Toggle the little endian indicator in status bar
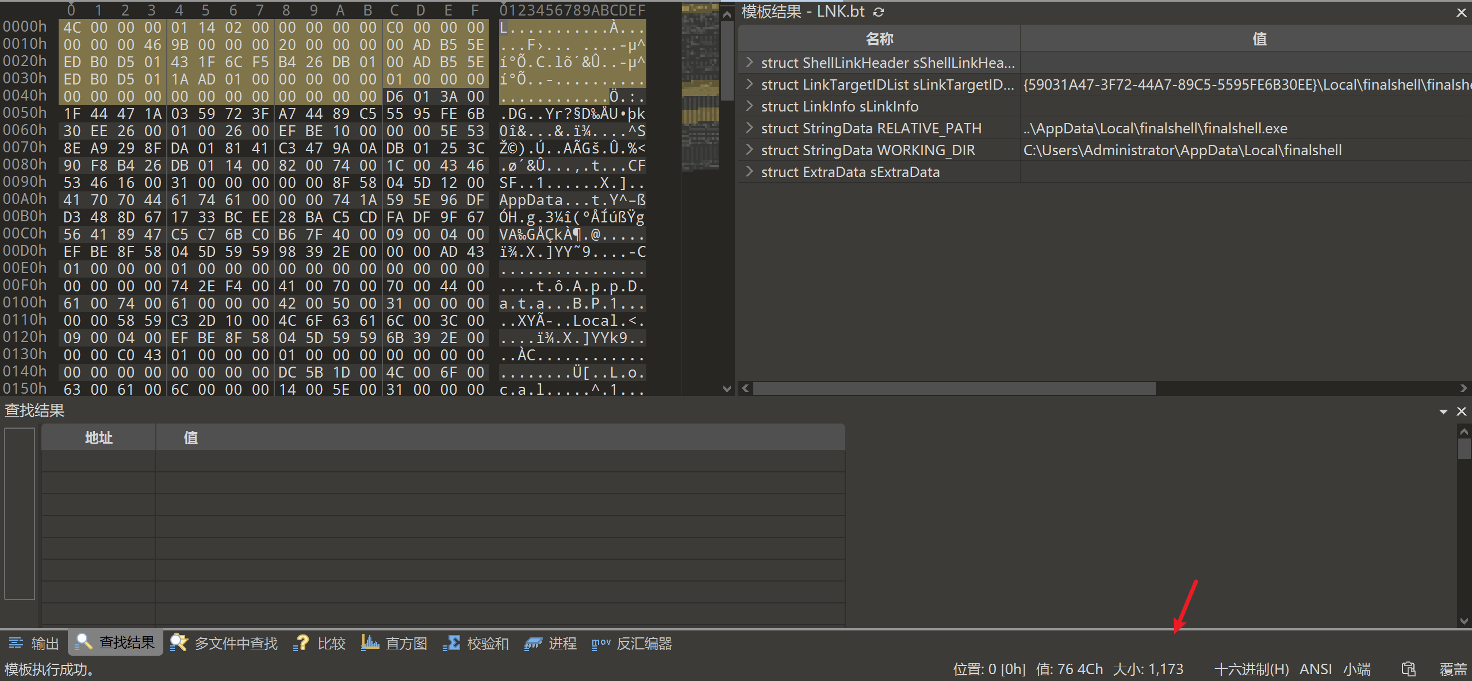The width and height of the screenshot is (1472, 681). point(1356,669)
